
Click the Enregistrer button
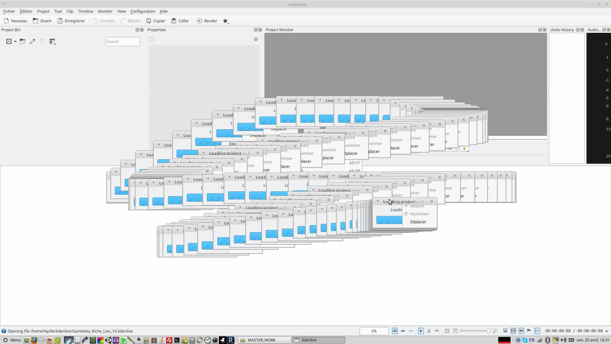coord(71,21)
